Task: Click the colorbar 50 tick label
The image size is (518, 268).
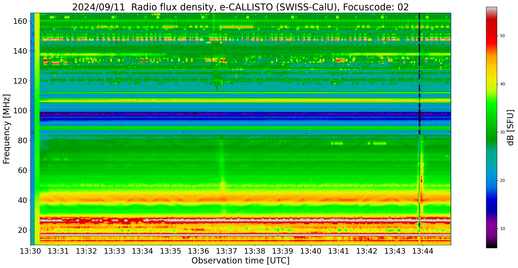Action: pos(502,36)
